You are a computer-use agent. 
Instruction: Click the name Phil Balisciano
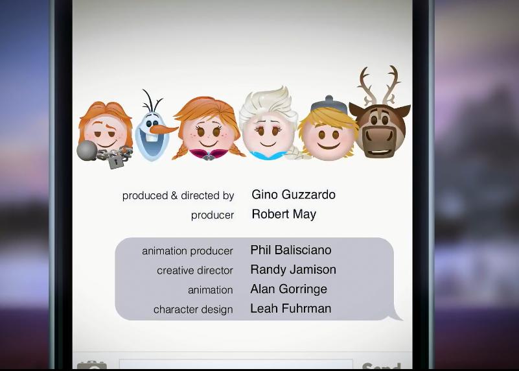click(x=291, y=250)
